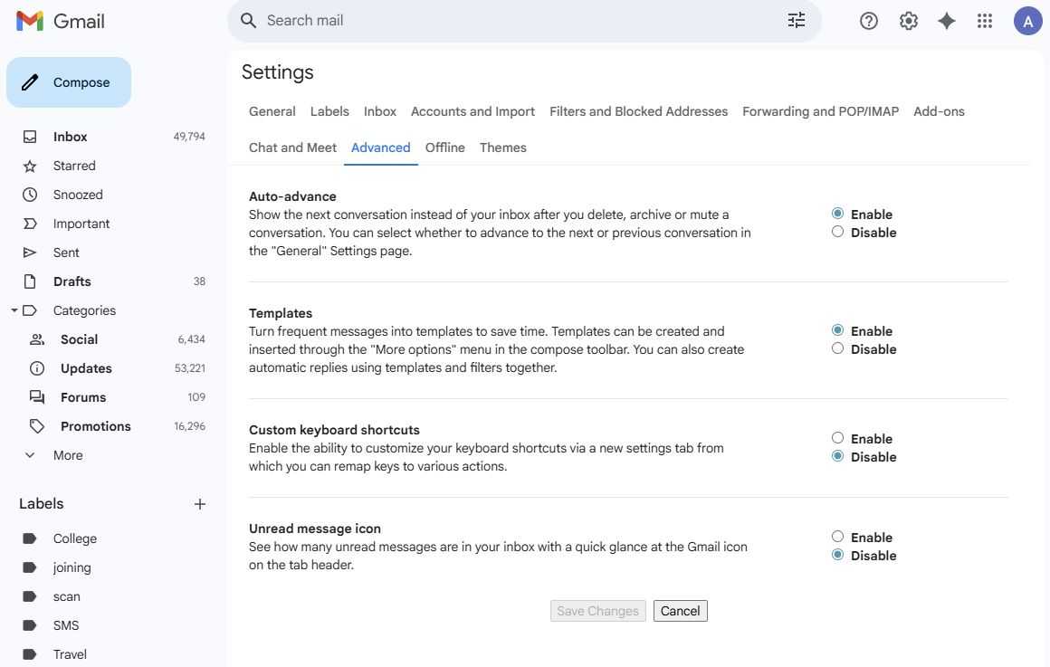This screenshot has height=667, width=1050.
Task: Click the Snoozed clock icon
Action: [x=30, y=195]
